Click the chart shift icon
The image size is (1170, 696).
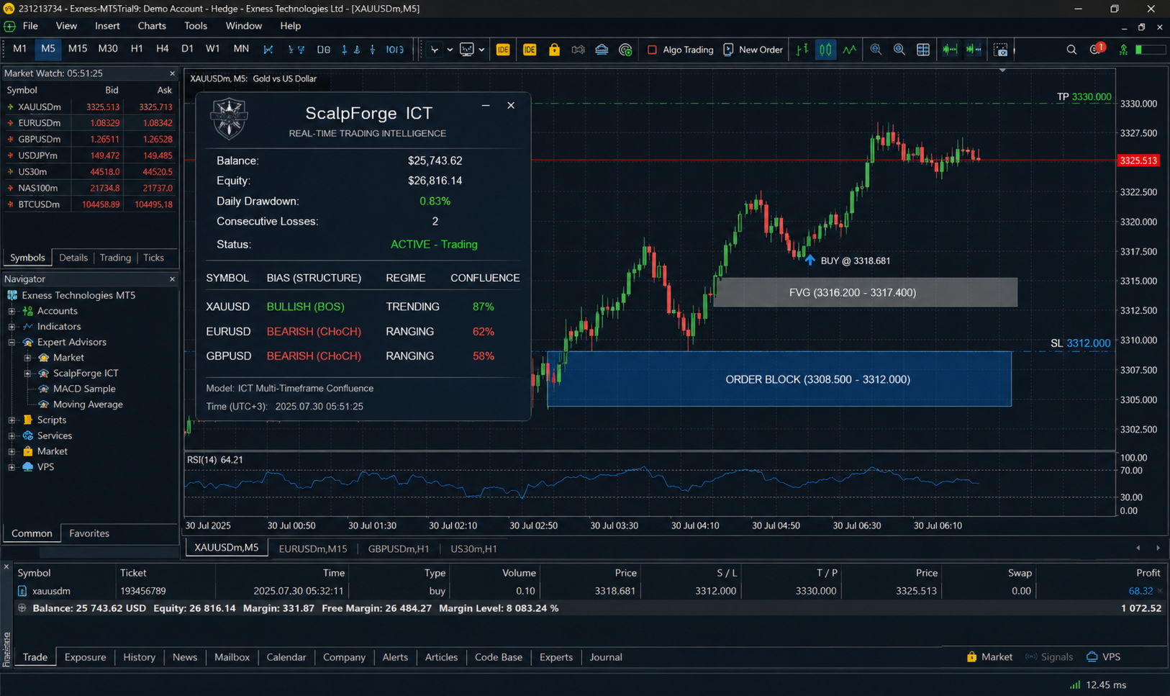974,50
